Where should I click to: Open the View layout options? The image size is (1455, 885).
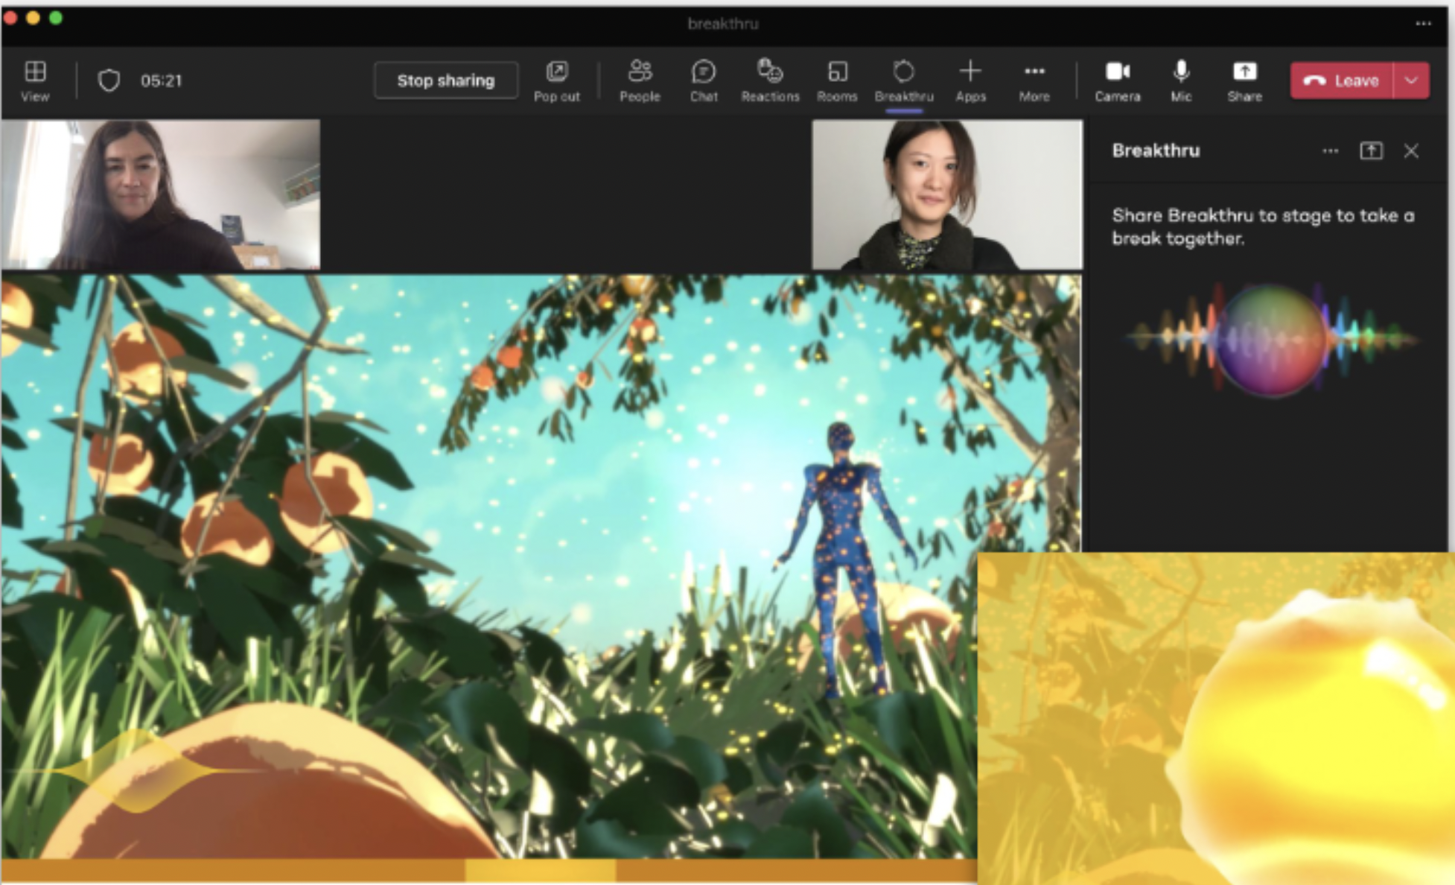pos(35,80)
